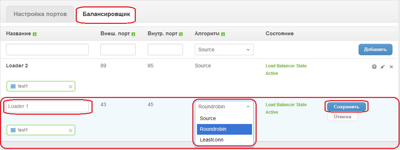Collapse the Roundrobin algorithm dropdown
This screenshot has width=400, height=150.
pyautogui.click(x=224, y=106)
